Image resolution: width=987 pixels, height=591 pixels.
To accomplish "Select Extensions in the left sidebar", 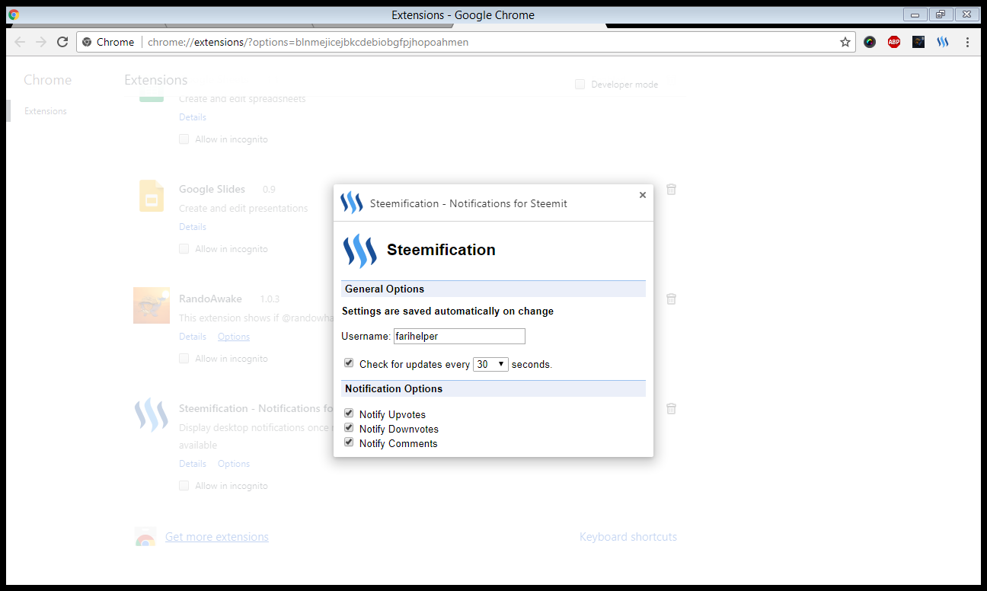I will click(46, 111).
